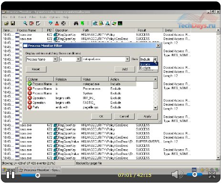Toggle the Autoscroll toolbar icon

coord(32,23)
